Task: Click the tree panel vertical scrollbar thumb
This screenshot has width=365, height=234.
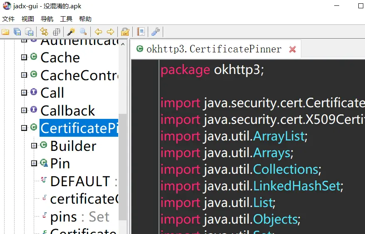Action: click(123, 167)
